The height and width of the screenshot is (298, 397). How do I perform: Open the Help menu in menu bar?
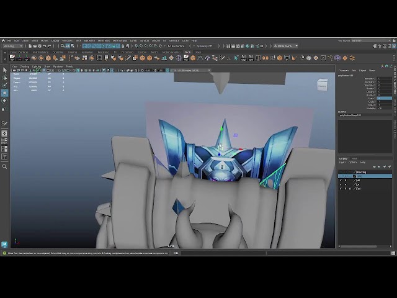(194, 40)
